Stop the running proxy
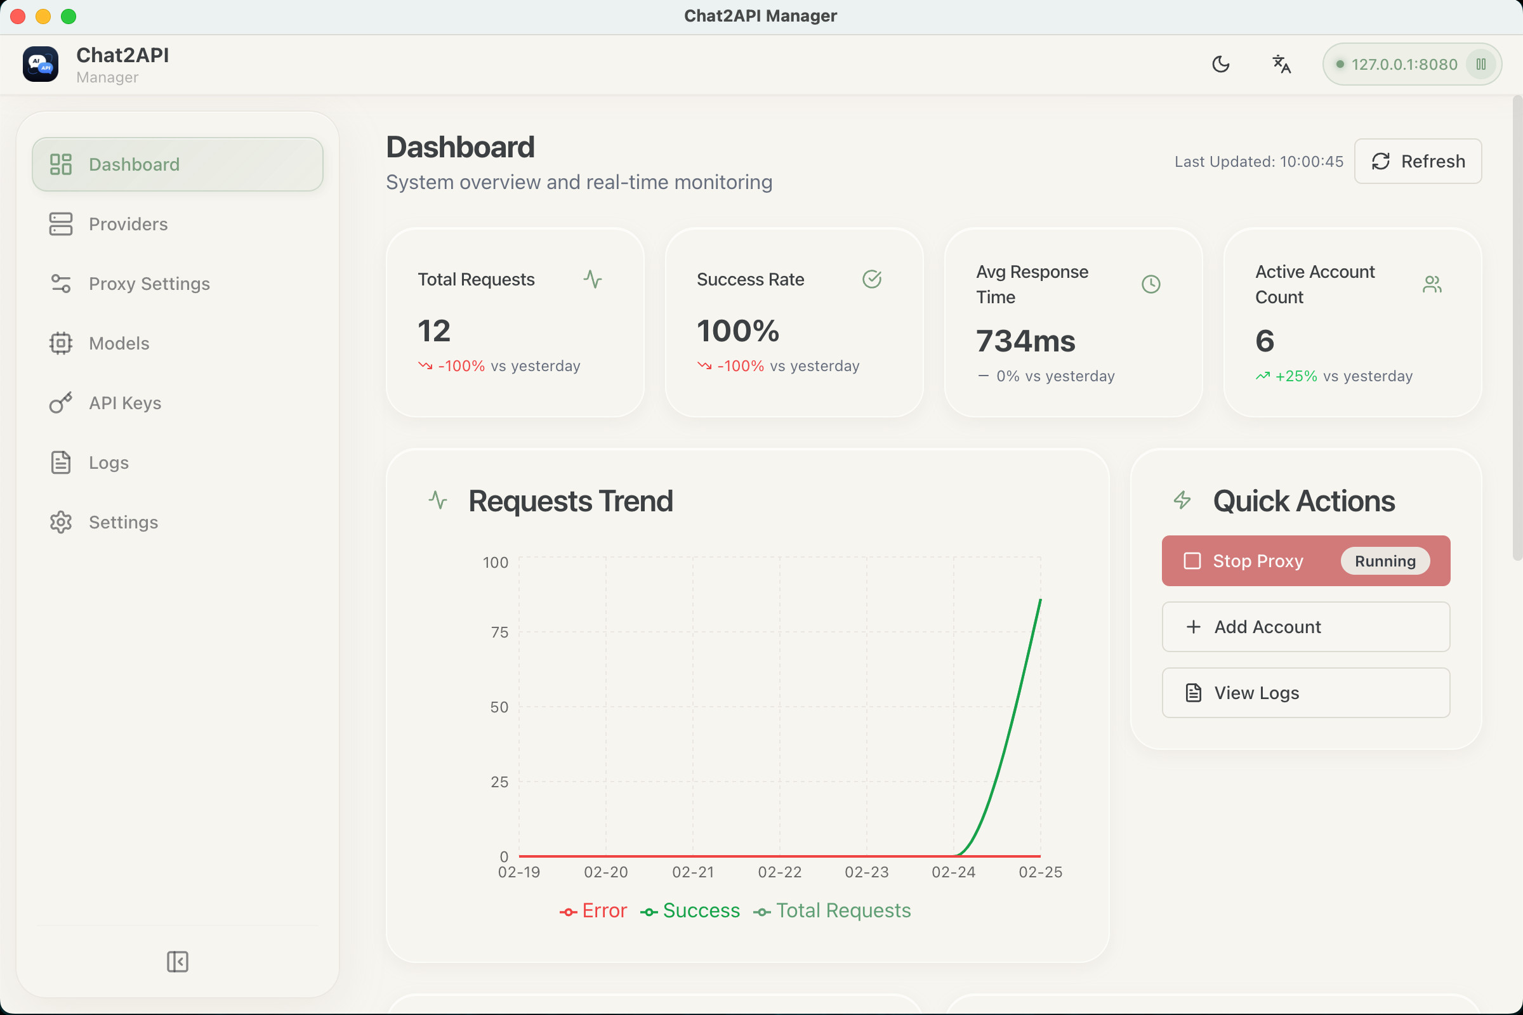This screenshot has height=1015, width=1523. coord(1256,561)
